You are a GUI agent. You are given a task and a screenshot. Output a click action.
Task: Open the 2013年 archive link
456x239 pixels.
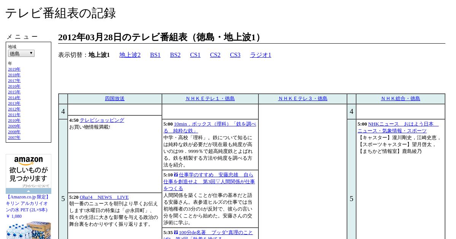click(x=14, y=104)
